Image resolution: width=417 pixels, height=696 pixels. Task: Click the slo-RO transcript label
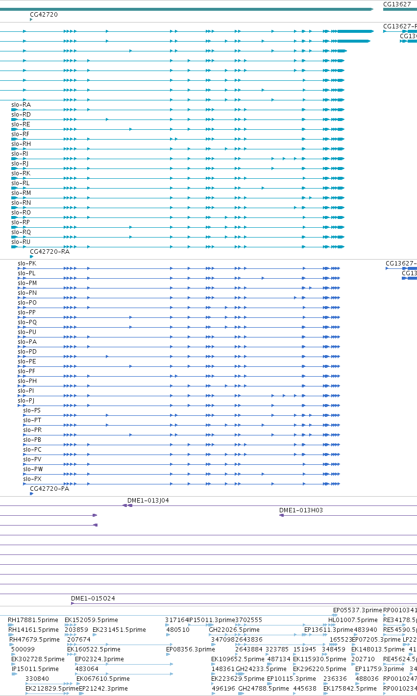pos(21,213)
